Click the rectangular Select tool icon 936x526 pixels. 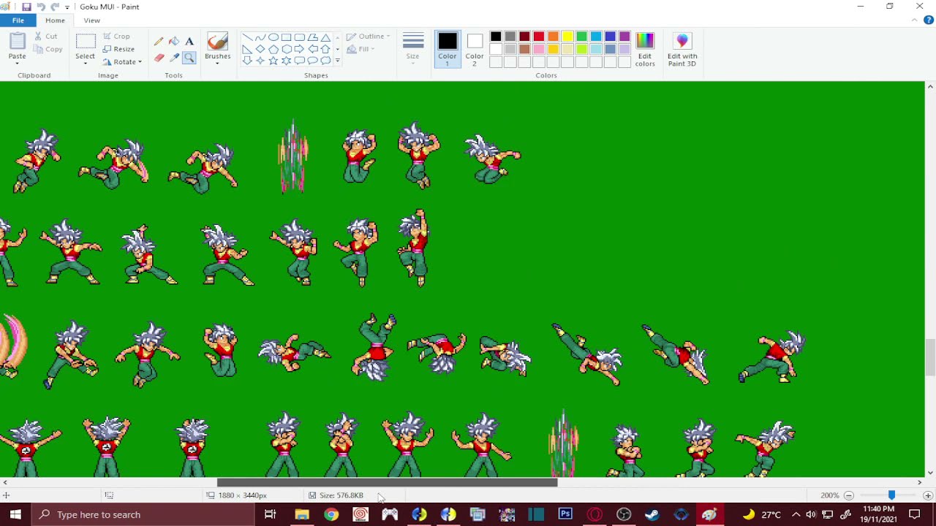[85, 41]
